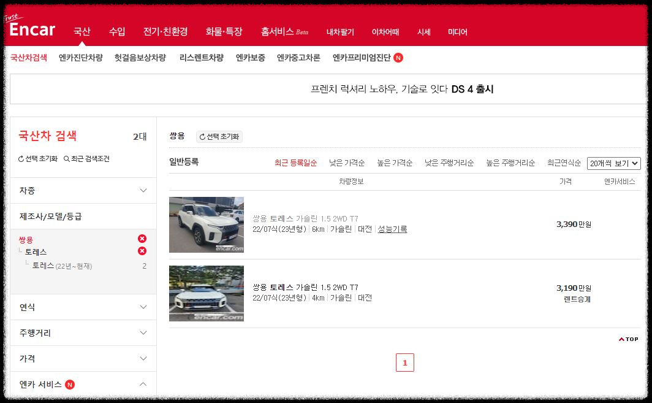Open thumbnail of the 3,390만원 Torres listing

pyautogui.click(x=207, y=225)
